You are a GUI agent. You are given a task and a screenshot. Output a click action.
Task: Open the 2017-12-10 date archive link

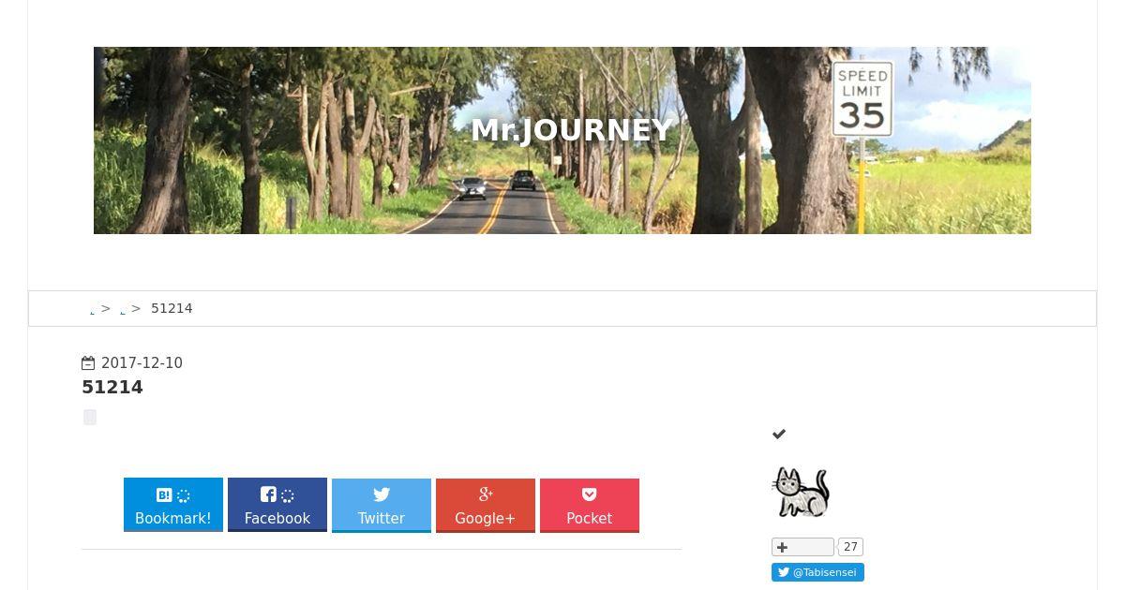142,363
